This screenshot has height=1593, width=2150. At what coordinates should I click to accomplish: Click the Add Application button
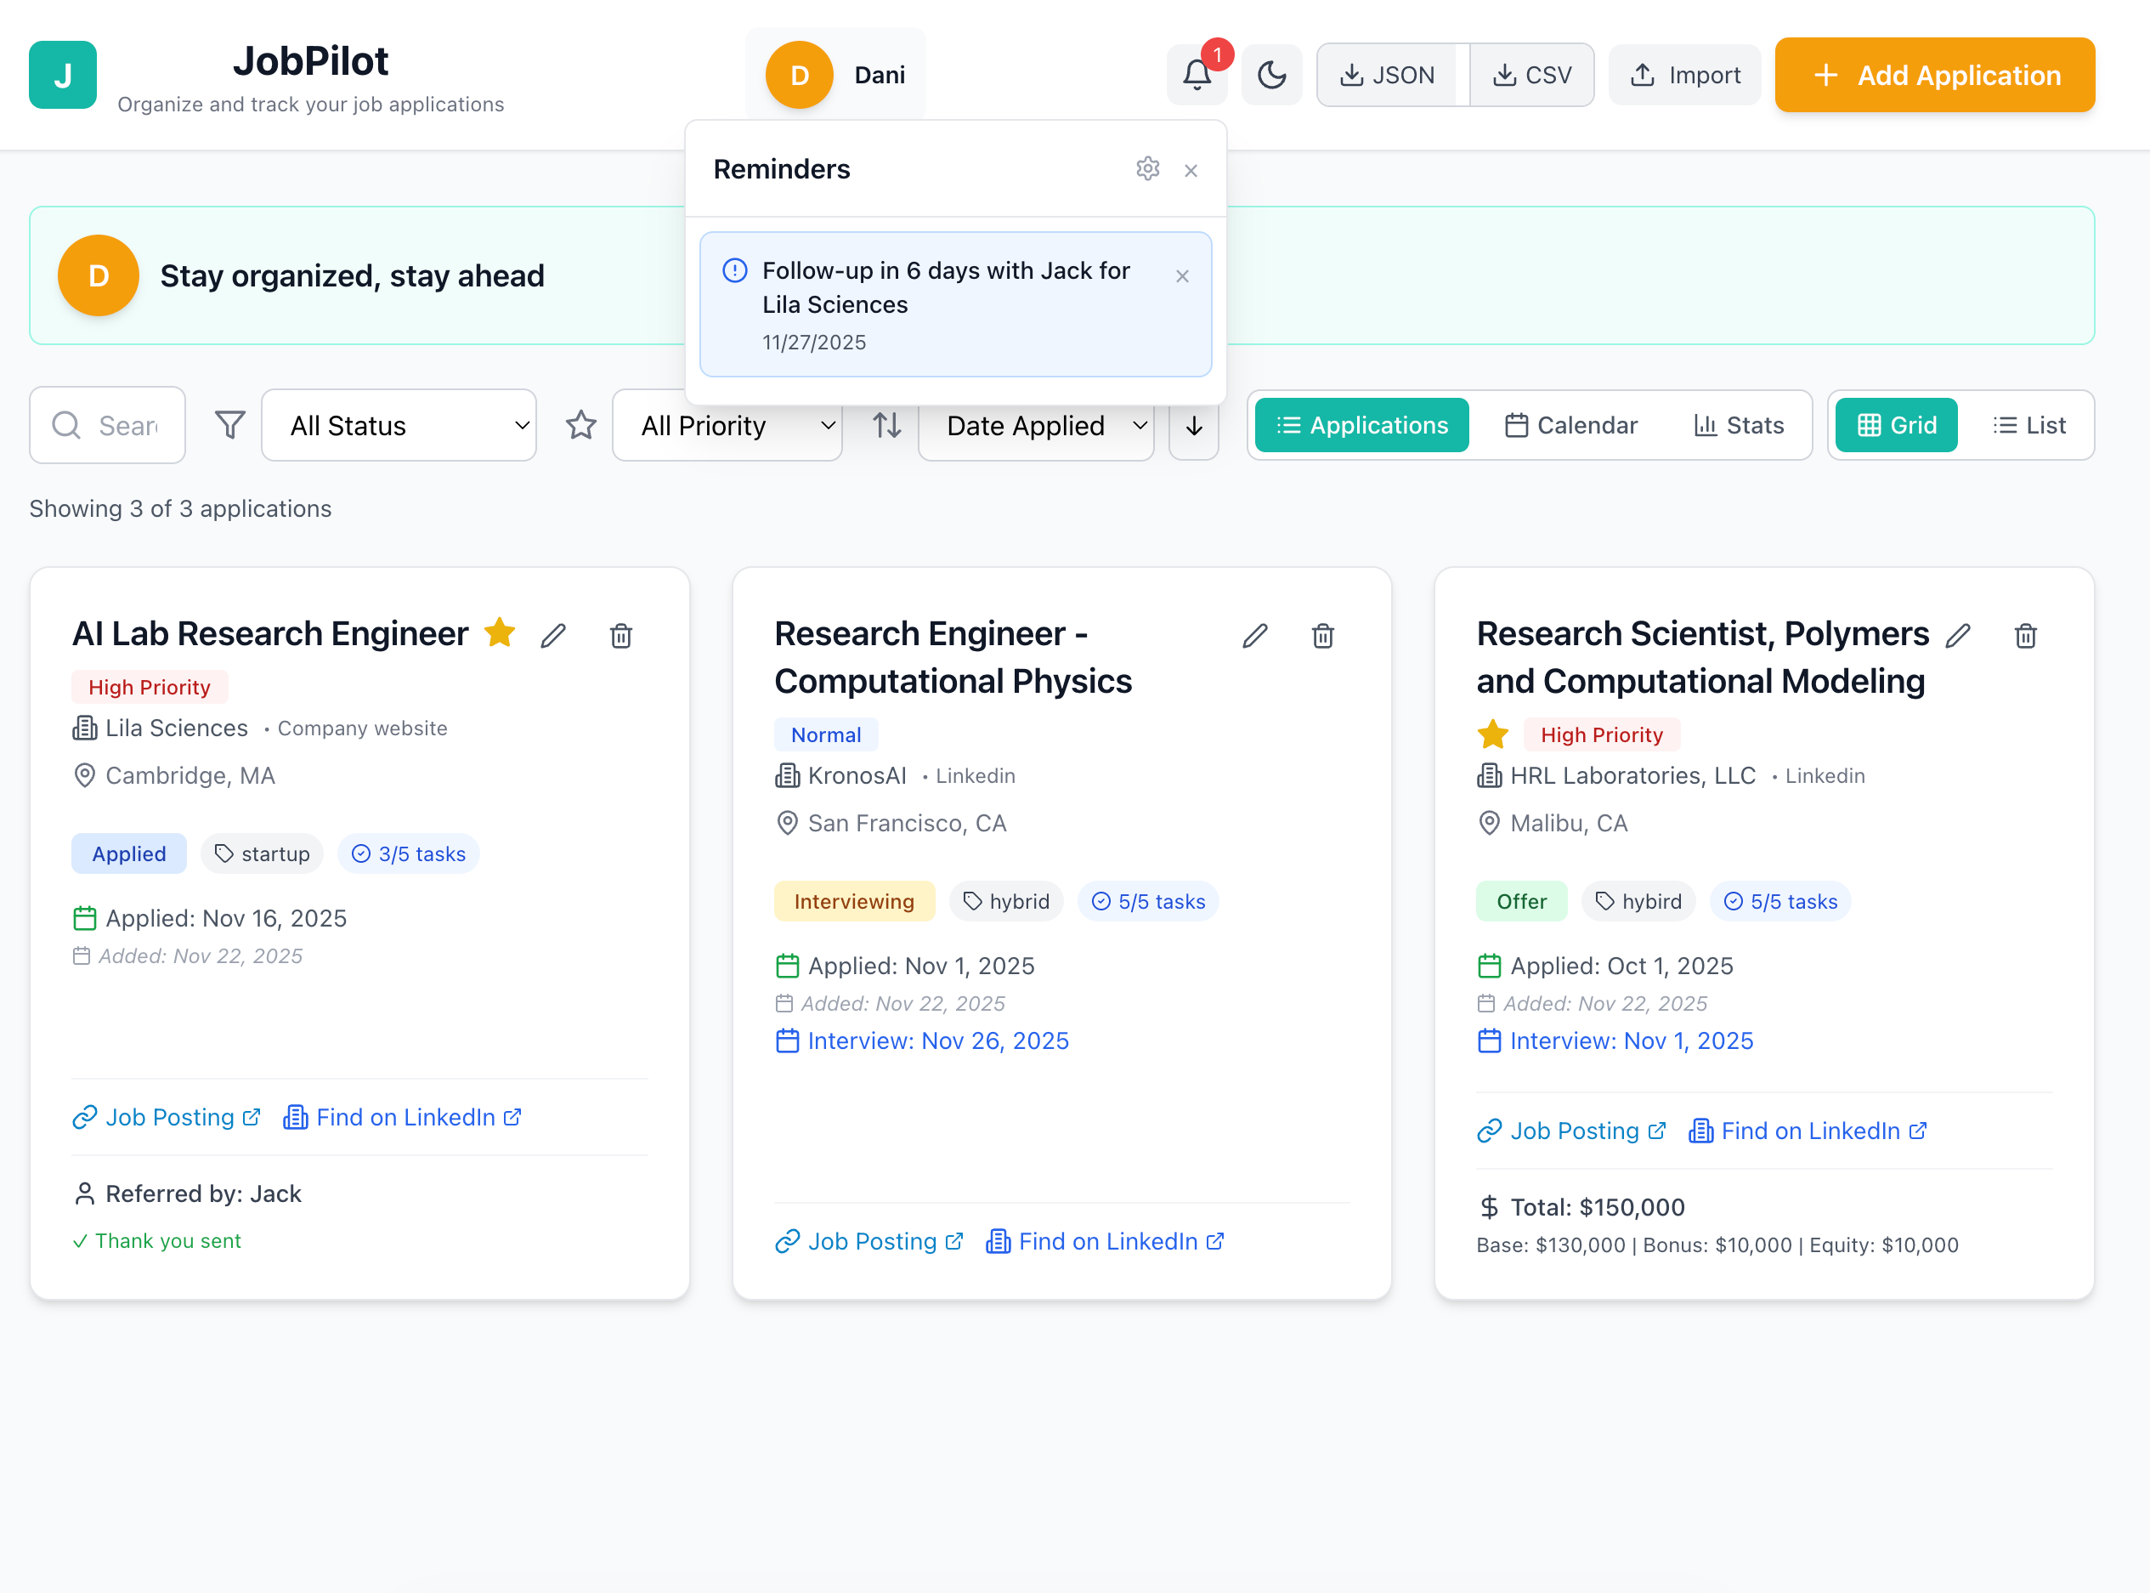click(x=1934, y=75)
